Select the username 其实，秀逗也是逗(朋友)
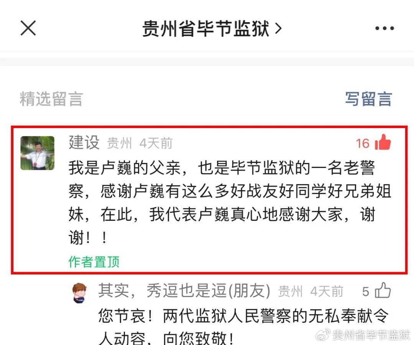Image resolution: width=414 pixels, height=345 pixels. click(184, 291)
